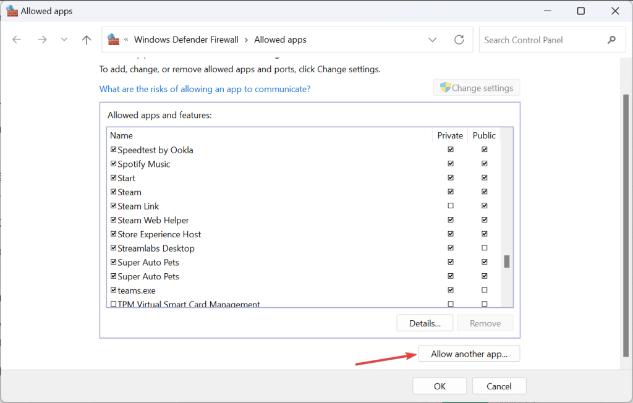The height and width of the screenshot is (403, 633).
Task: Minimize the Allowed apps window
Action: pos(548,11)
